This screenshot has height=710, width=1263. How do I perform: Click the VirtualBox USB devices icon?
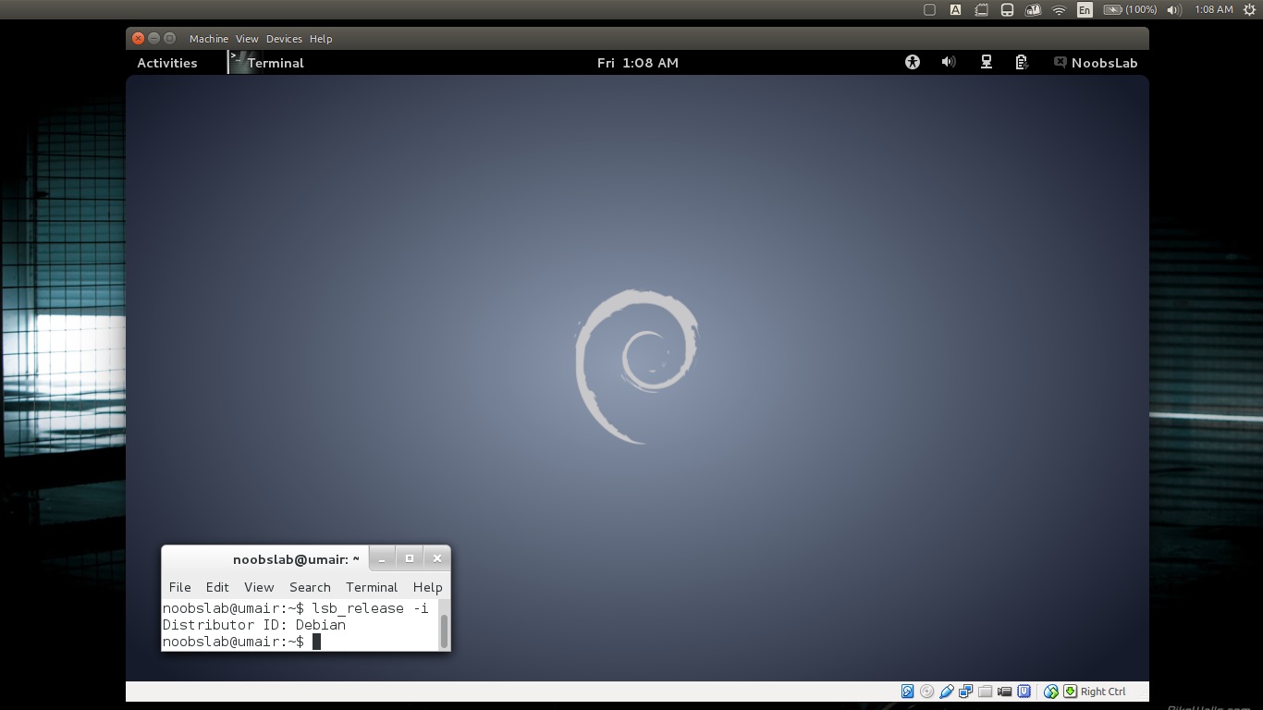tap(946, 692)
